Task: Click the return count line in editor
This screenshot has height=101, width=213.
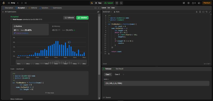Action: click(116, 51)
